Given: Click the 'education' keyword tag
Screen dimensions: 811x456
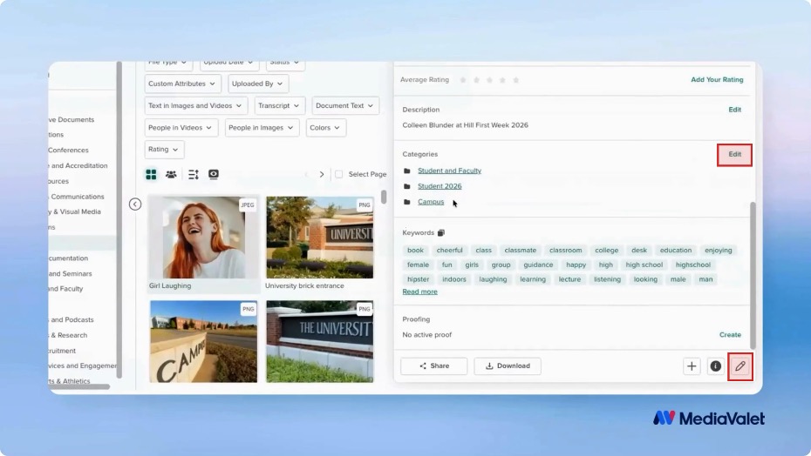Looking at the screenshot, I should [676, 251].
